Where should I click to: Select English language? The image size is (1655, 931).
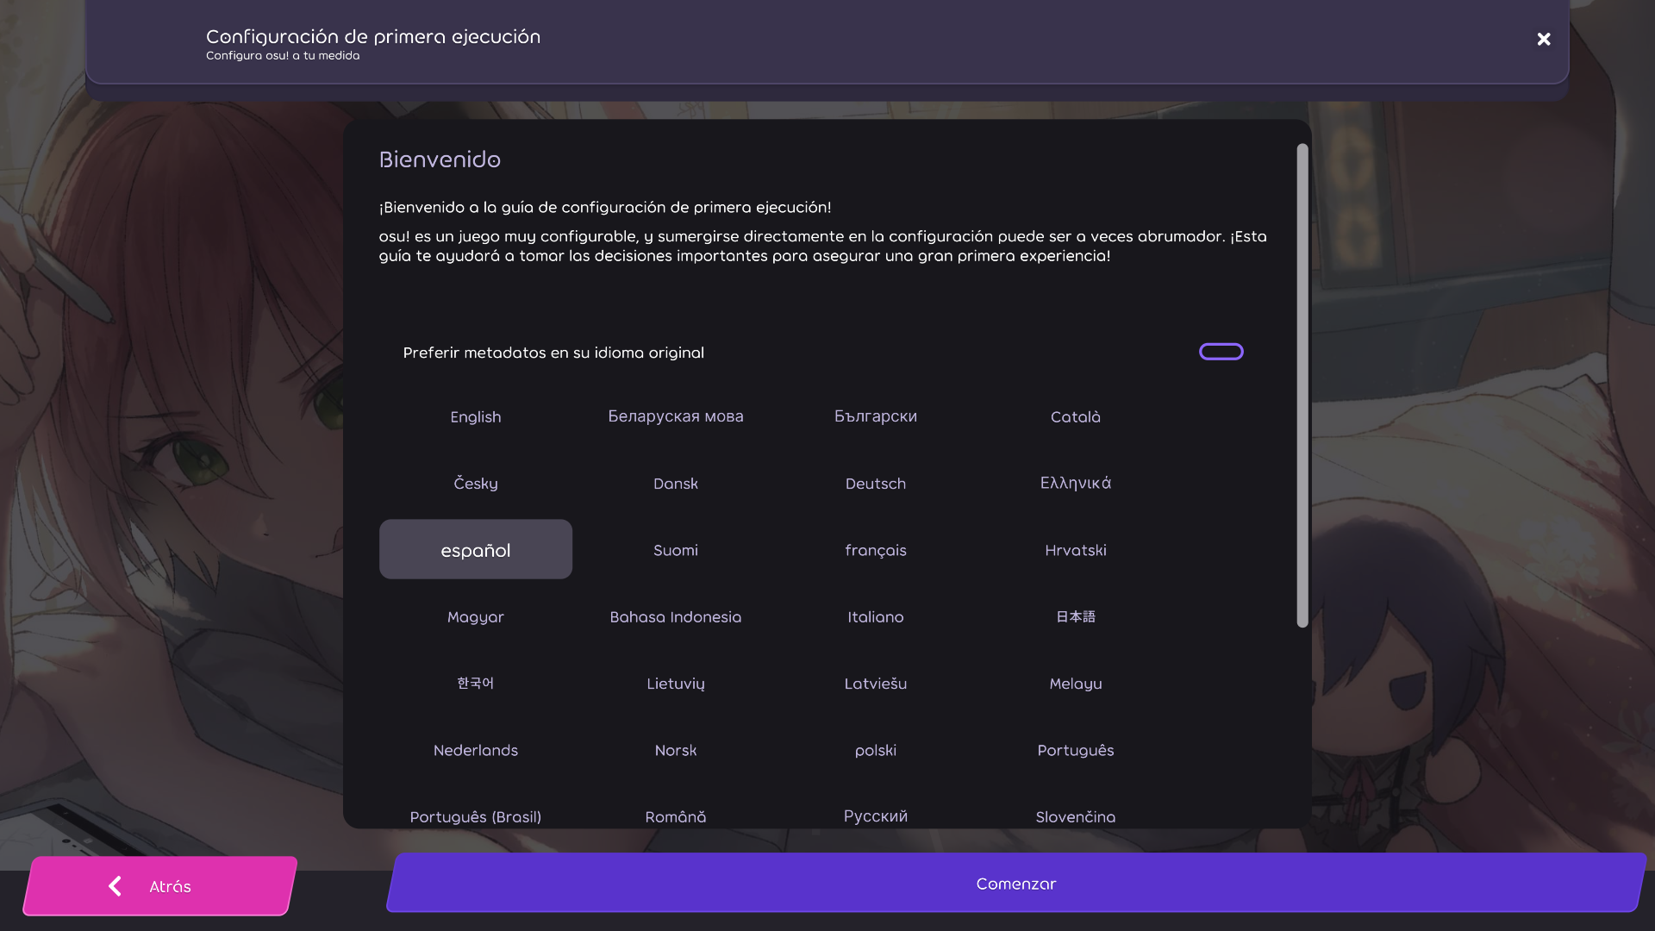(x=476, y=416)
